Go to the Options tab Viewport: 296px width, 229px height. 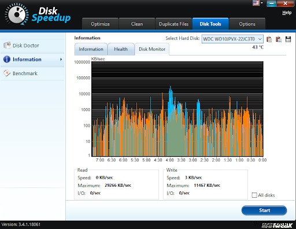pyautogui.click(x=247, y=24)
